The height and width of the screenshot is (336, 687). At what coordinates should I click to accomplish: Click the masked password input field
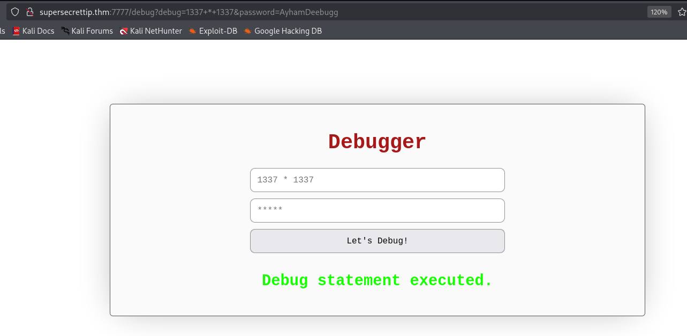pyautogui.click(x=377, y=210)
